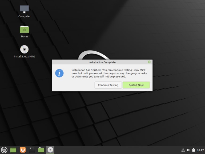
Task: Click the Continue Testing button
Action: click(x=108, y=85)
